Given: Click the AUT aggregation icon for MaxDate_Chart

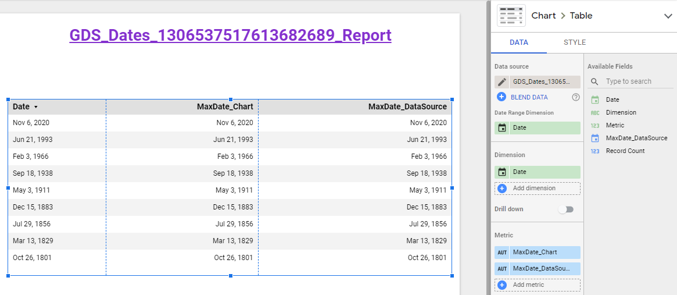Looking at the screenshot, I should [502, 252].
